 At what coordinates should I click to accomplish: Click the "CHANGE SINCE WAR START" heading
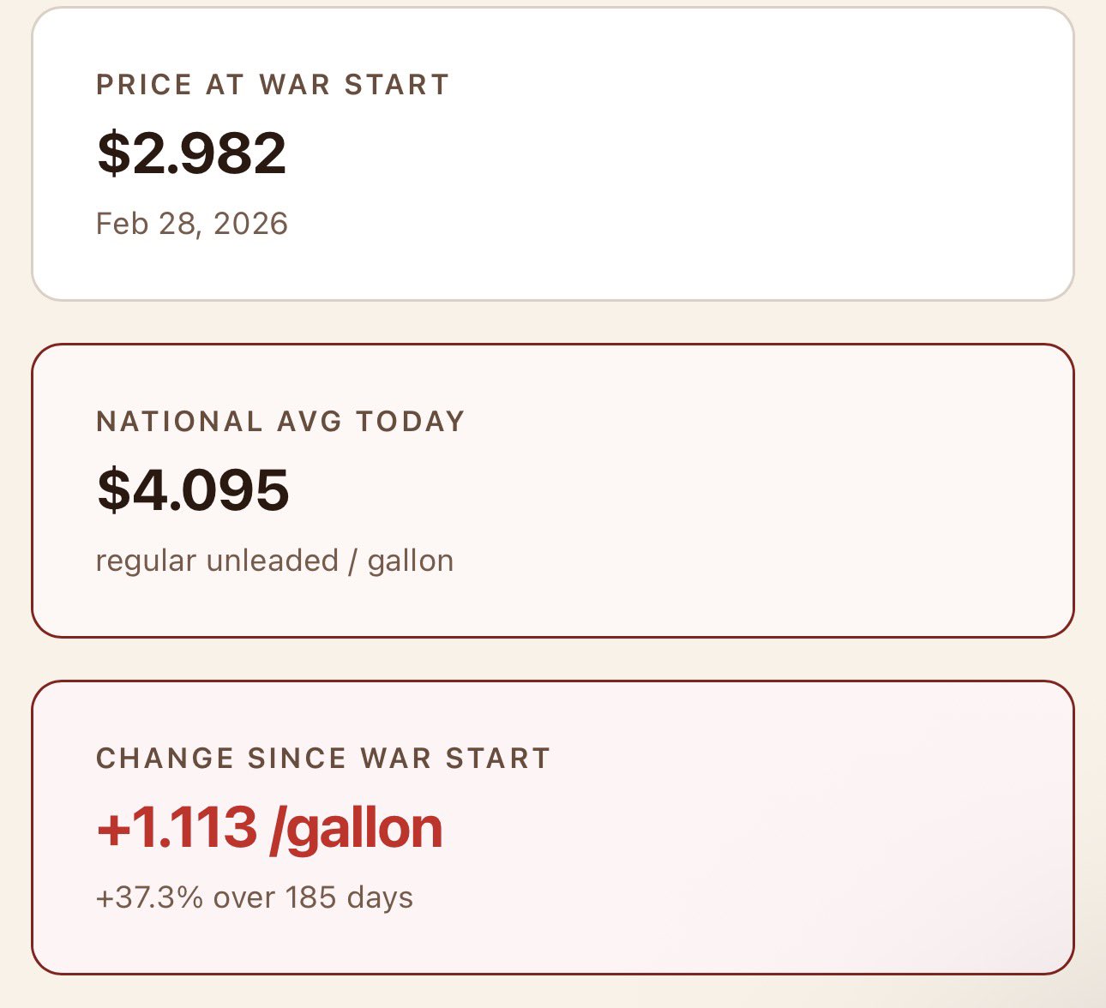coord(323,759)
